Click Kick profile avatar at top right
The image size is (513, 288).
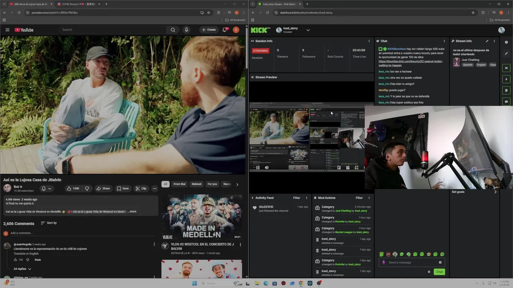click(x=501, y=30)
